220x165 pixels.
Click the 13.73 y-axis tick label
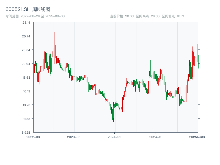click(26, 105)
